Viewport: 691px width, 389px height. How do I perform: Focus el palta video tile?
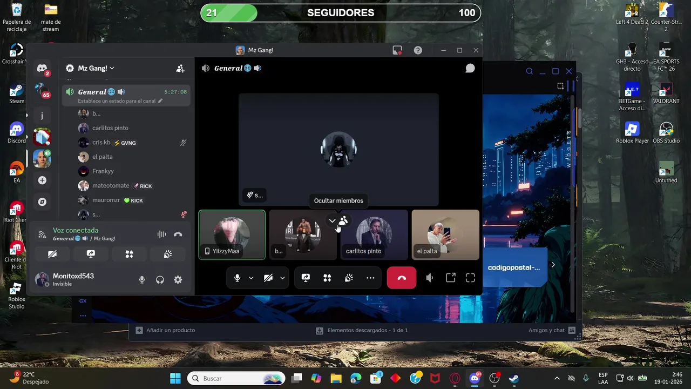click(445, 235)
